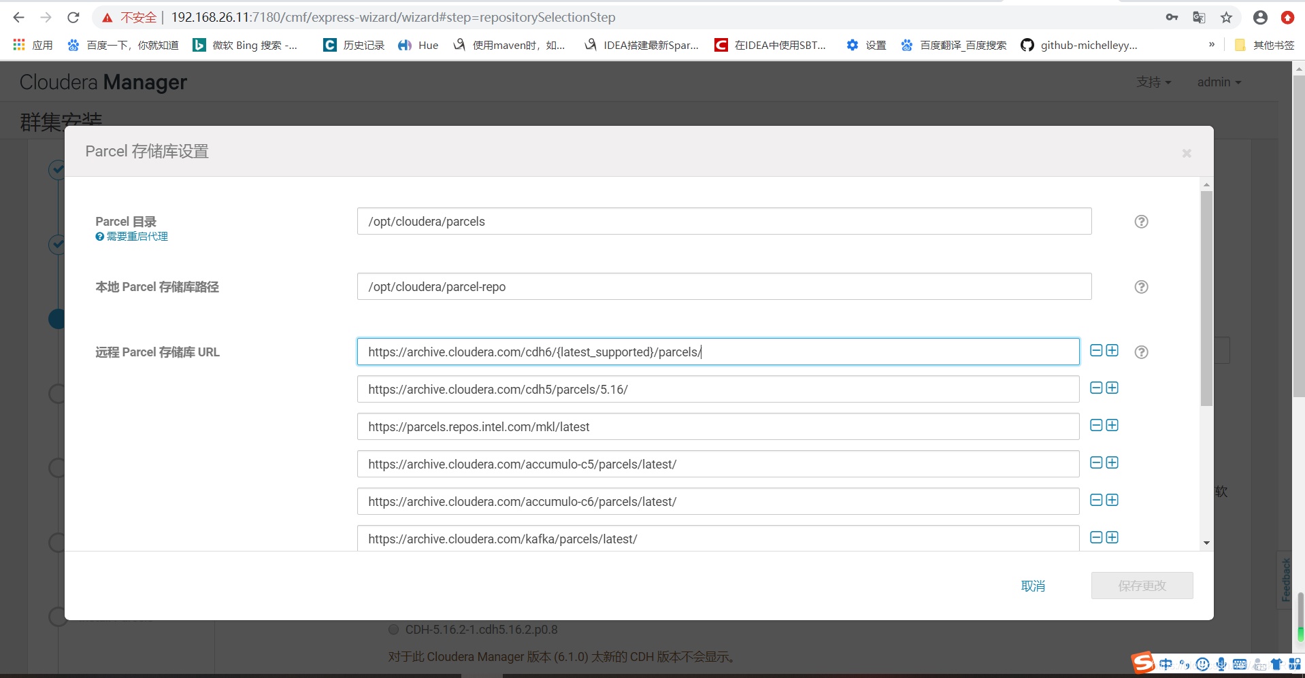Add a row after accumulo-c6 URL
Screen dimensions: 1305x678
[x=1112, y=500]
